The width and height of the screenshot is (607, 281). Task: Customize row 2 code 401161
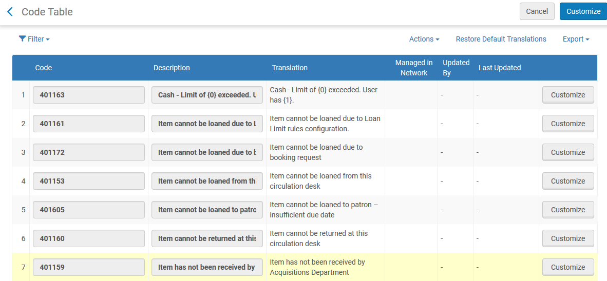[x=568, y=124]
